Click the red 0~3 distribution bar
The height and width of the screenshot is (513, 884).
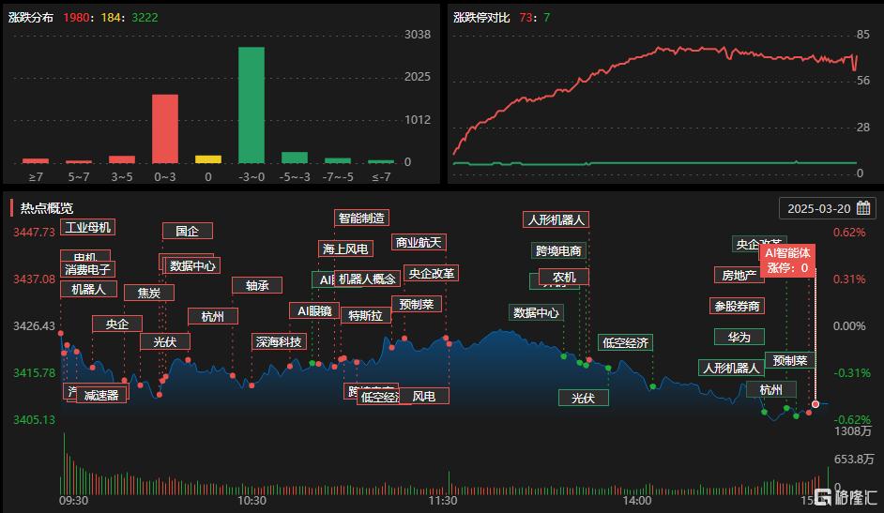point(165,128)
